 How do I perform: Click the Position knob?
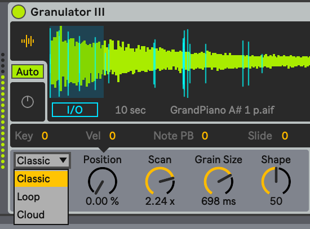point(103,181)
